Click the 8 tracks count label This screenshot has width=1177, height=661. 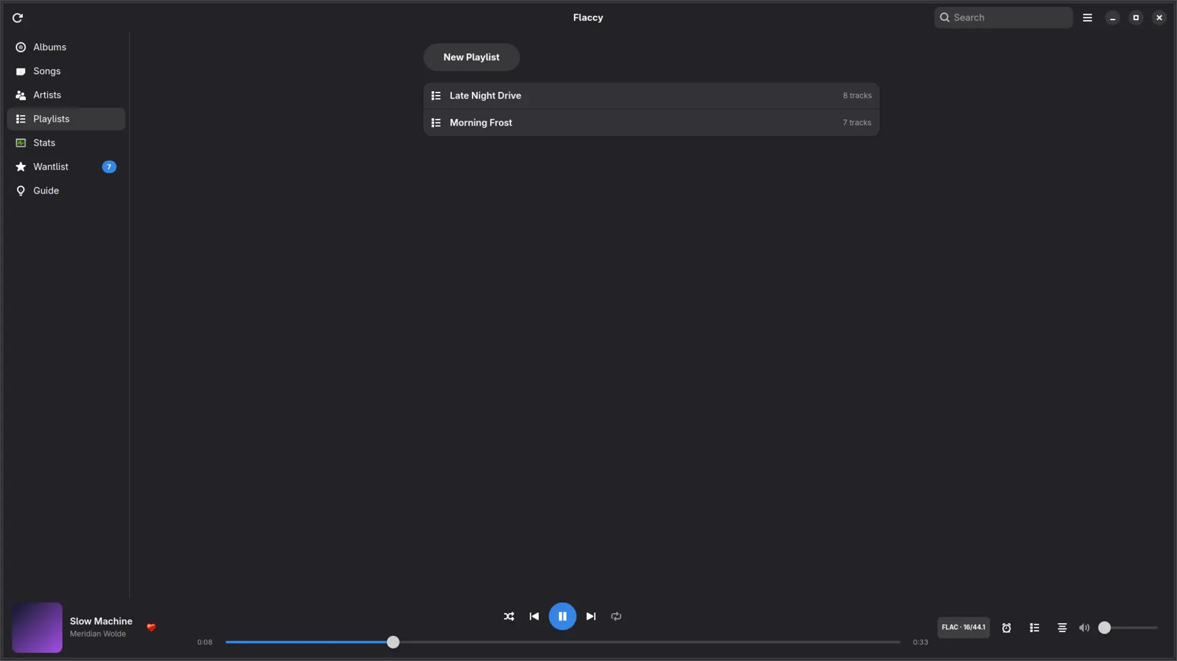857,96
